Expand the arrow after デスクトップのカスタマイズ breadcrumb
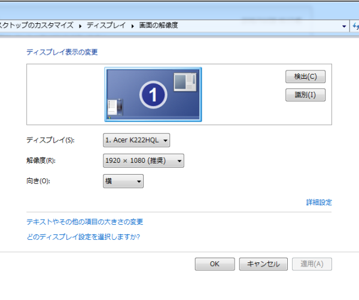The width and height of the screenshot is (359, 300). pyautogui.click(x=80, y=26)
